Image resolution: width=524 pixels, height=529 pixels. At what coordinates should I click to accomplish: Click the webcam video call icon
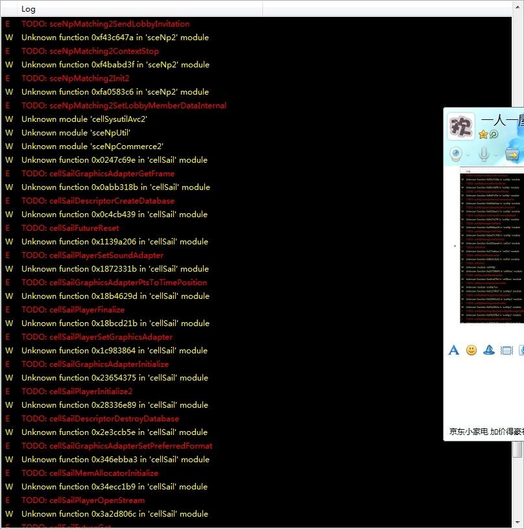[x=456, y=154]
